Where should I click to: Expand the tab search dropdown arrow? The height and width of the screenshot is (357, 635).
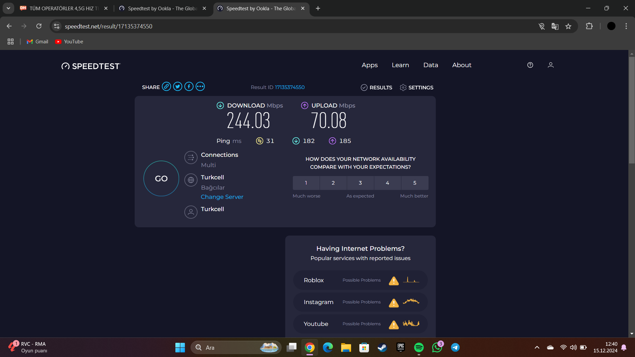click(8, 8)
